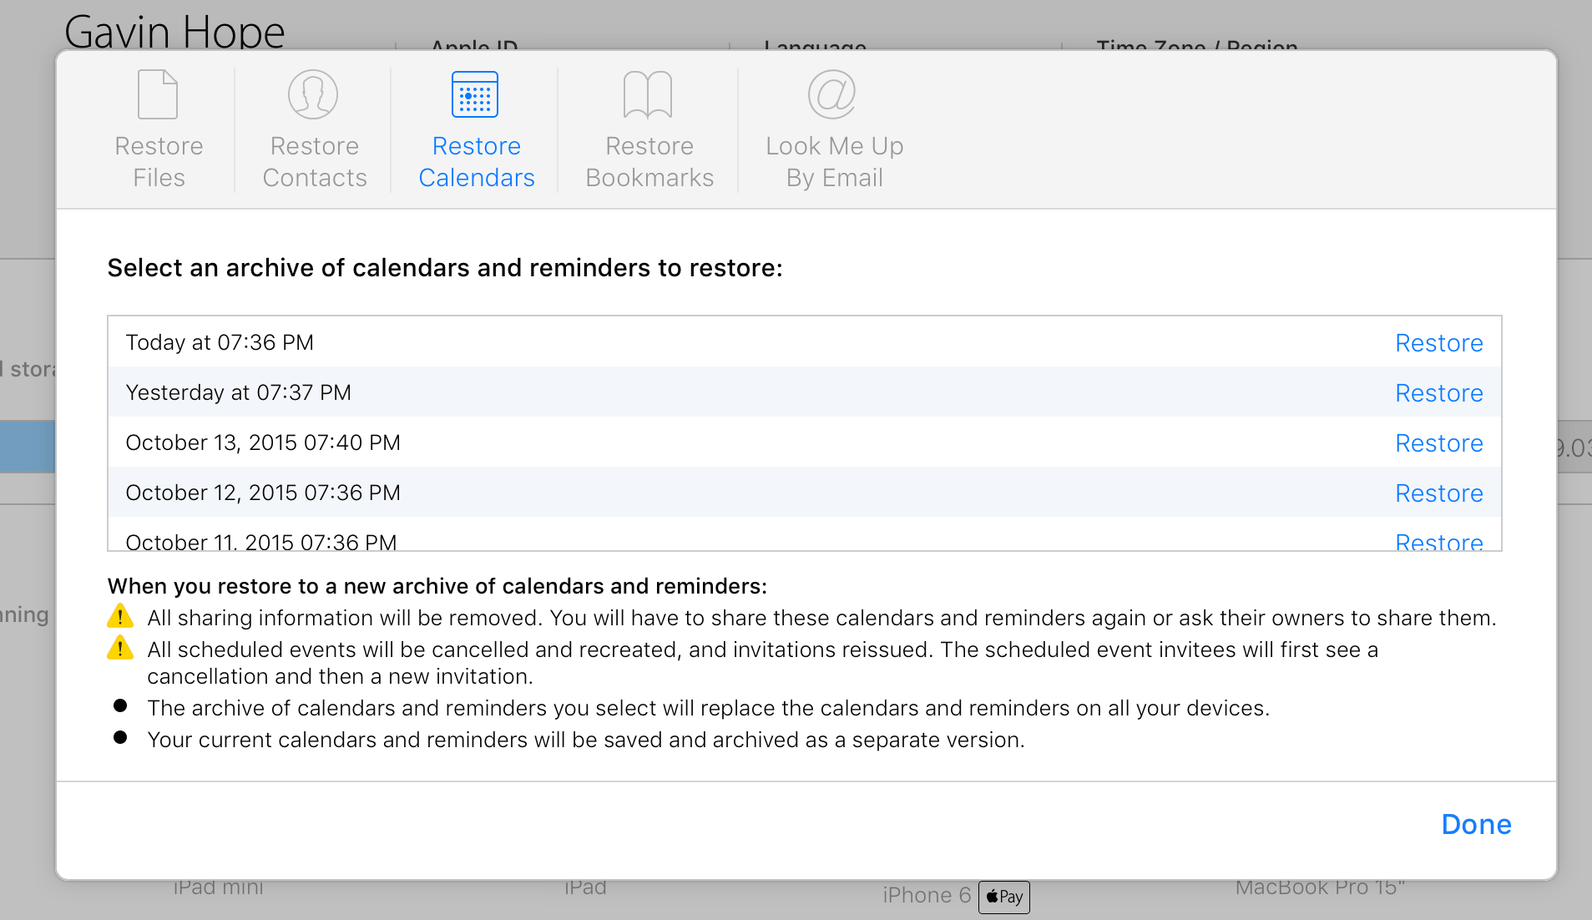Click the scheduled events warning triangle icon

[x=120, y=648]
